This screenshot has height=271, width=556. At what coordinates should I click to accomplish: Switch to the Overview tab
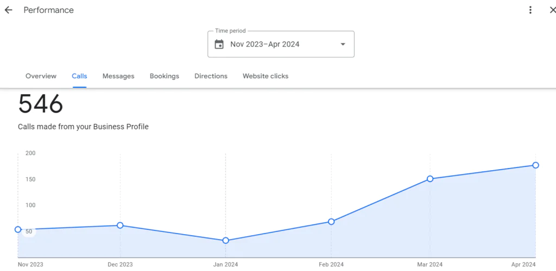(41, 76)
